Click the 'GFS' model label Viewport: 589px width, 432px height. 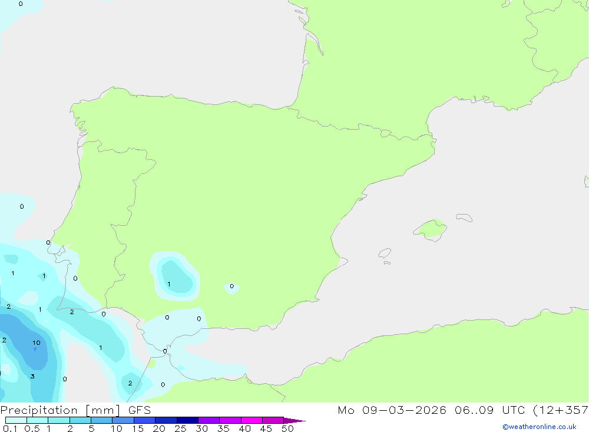click(140, 410)
